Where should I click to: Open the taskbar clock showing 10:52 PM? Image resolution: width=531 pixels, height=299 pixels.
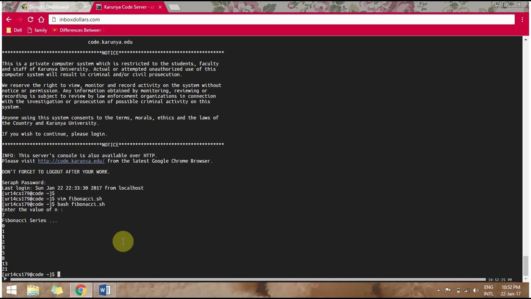(511, 291)
